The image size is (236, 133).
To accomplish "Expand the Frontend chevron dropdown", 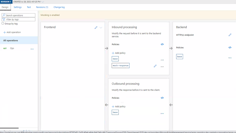I will point(101,28).
